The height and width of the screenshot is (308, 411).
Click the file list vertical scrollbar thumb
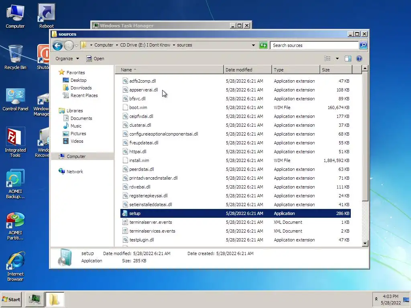click(365, 137)
